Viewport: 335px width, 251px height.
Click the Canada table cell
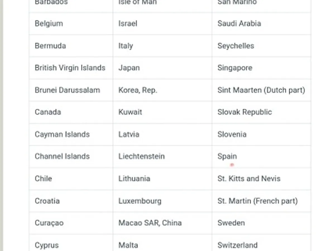coord(48,112)
